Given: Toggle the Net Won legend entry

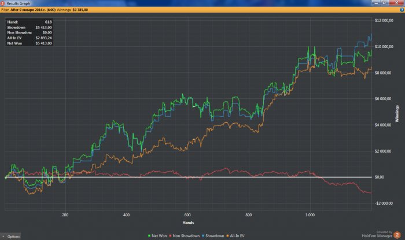Looking at the screenshot, I should coord(157,236).
